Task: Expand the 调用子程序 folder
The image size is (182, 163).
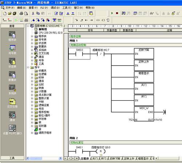Action: (x=32, y=133)
